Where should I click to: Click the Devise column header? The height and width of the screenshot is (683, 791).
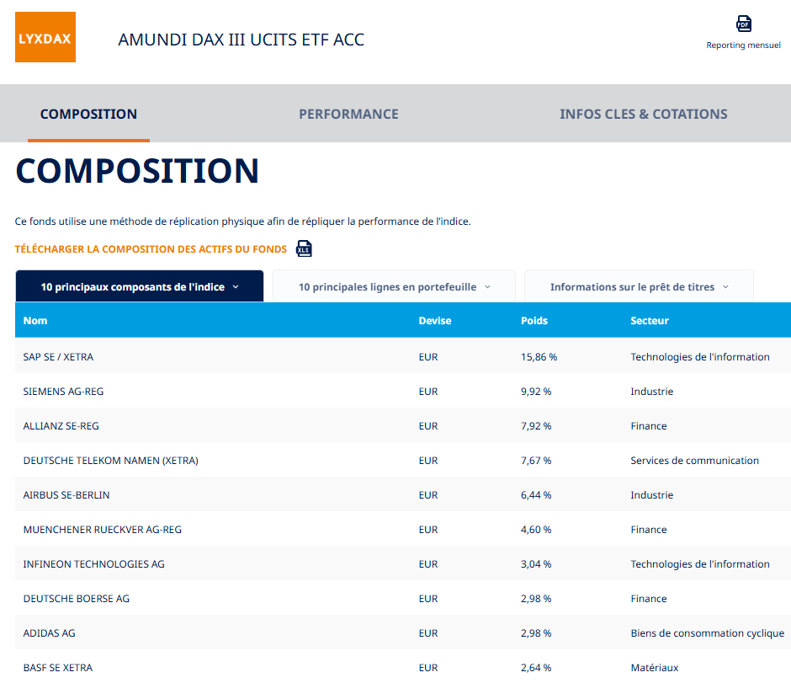tap(435, 321)
